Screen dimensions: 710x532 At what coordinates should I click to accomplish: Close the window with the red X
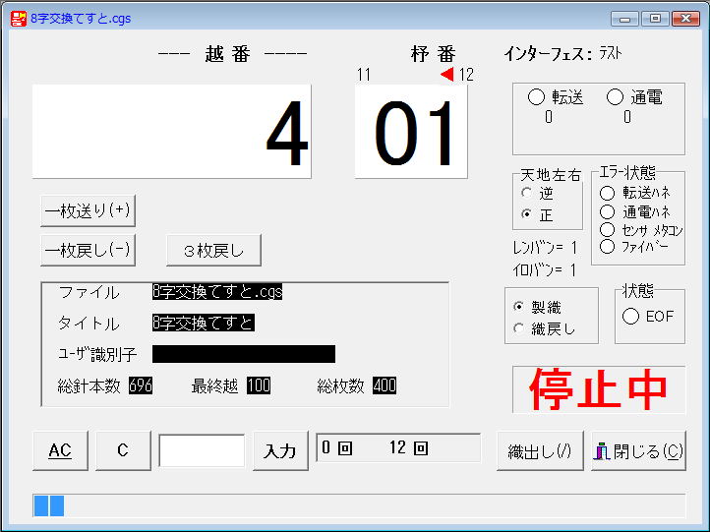(686, 19)
